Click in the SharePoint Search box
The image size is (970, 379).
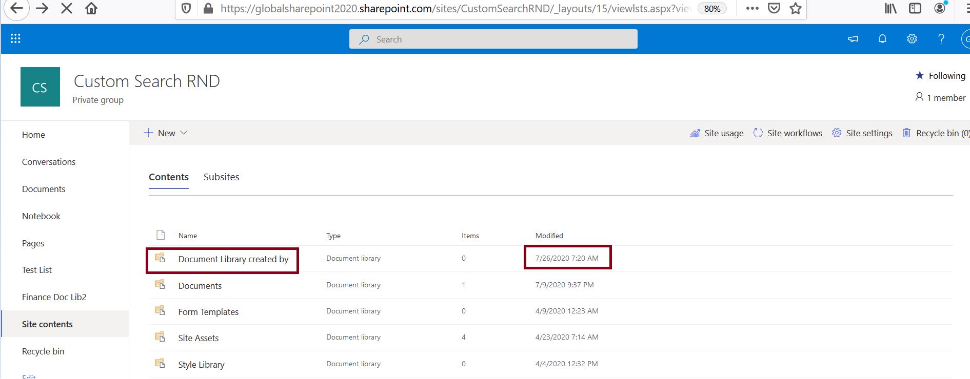coord(493,39)
